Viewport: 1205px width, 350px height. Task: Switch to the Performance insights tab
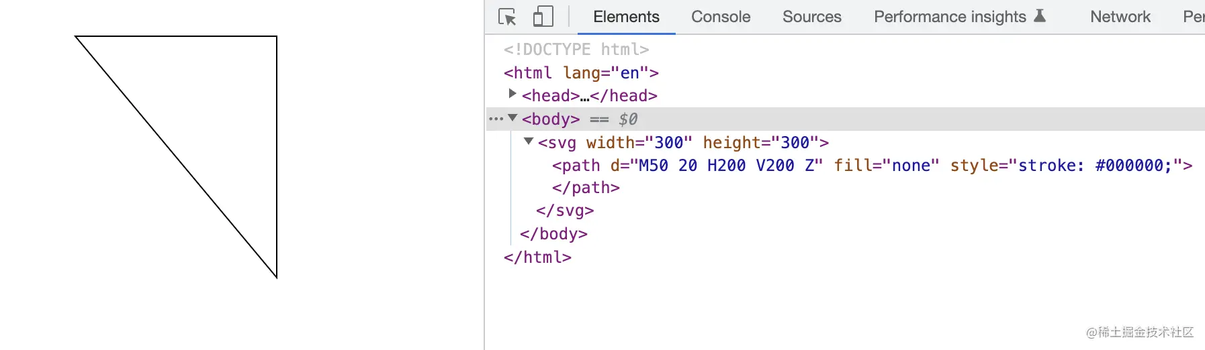949,17
